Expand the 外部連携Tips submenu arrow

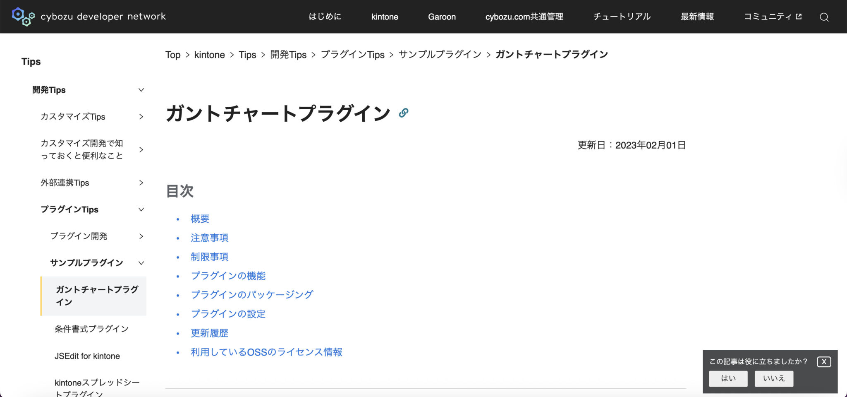click(141, 183)
